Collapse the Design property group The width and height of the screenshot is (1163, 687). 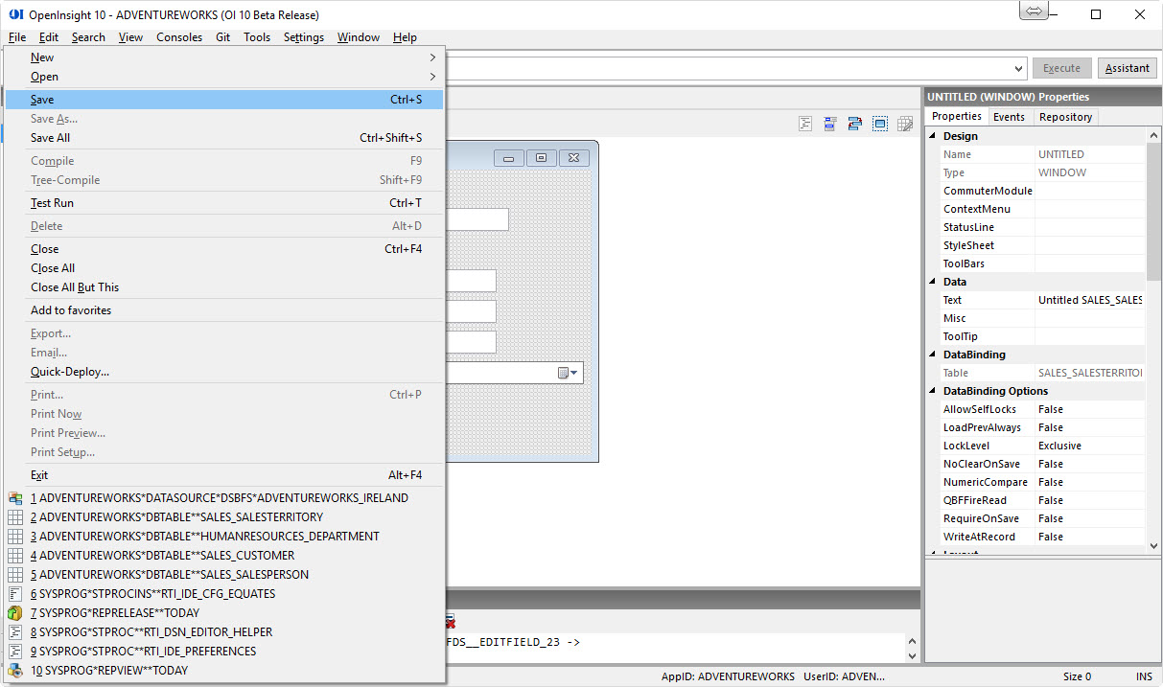point(932,136)
